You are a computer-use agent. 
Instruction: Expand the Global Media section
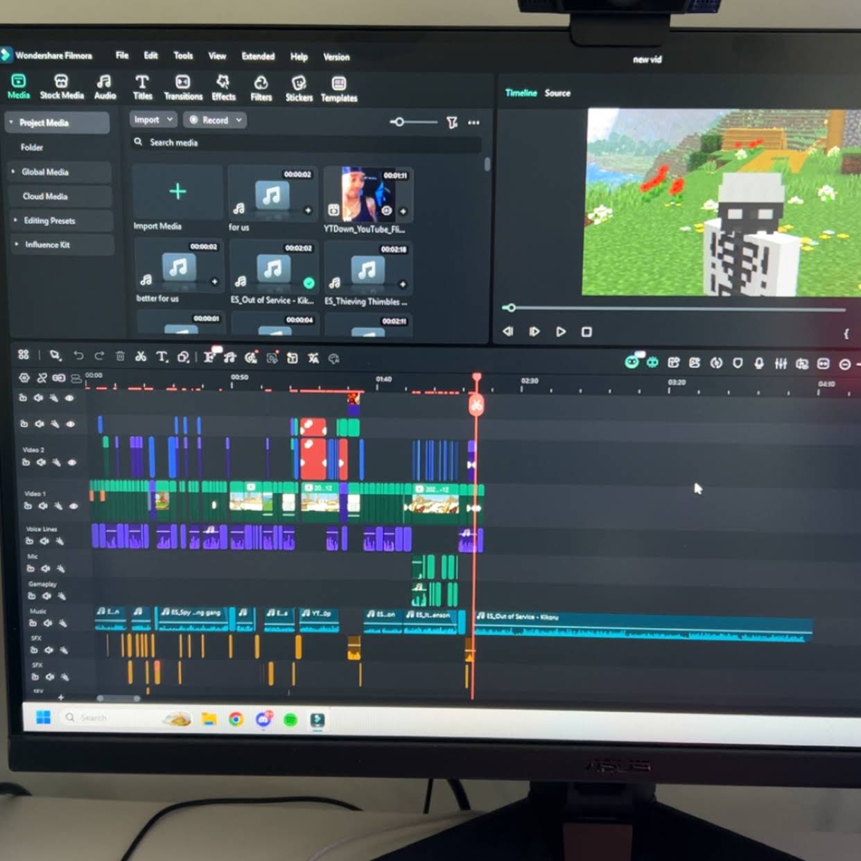click(x=13, y=171)
